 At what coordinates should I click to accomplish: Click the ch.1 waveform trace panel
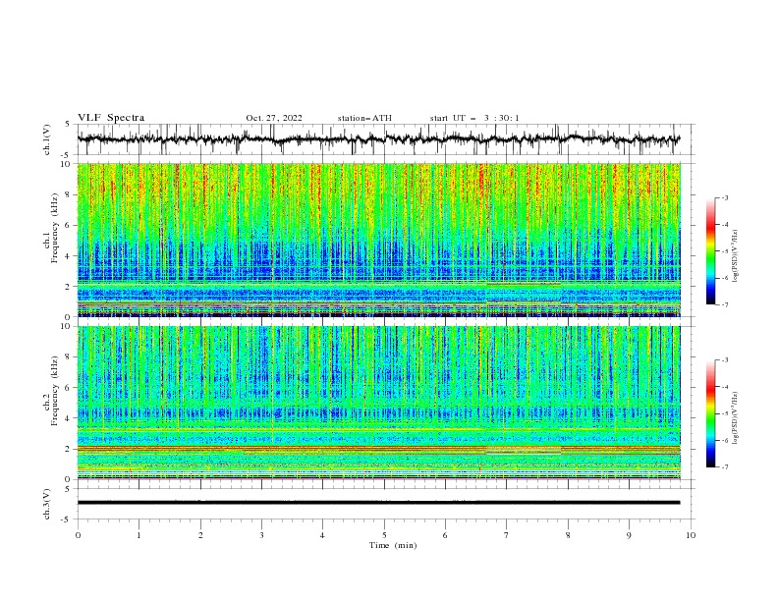pyautogui.click(x=385, y=139)
